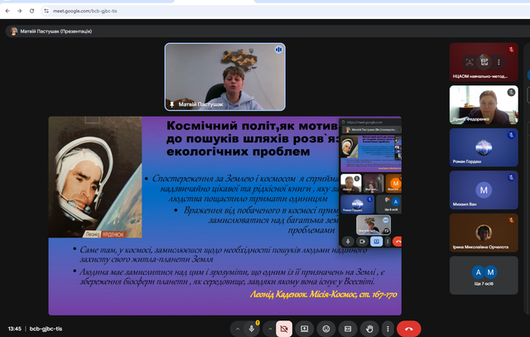Toggle the microphone button
Screen dimensions: 530x337
[252, 328]
